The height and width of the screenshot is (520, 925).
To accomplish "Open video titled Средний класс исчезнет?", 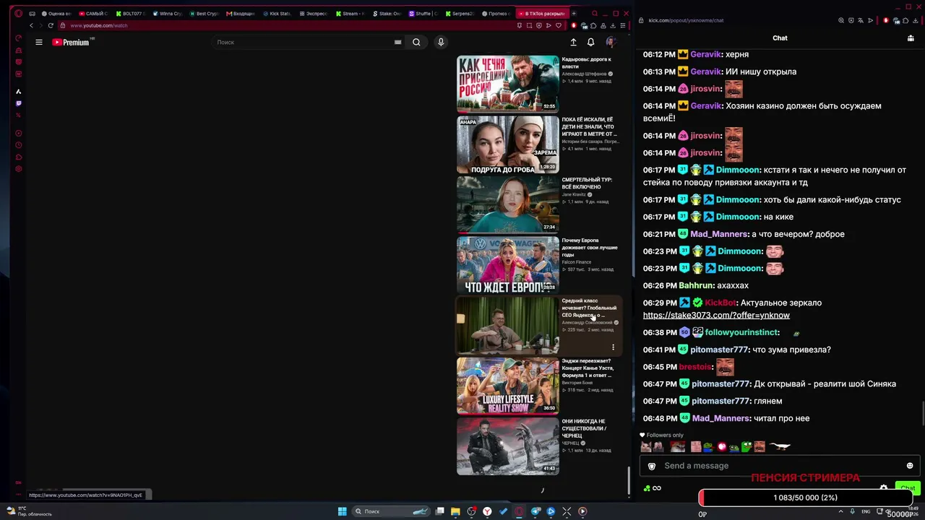I will [x=590, y=308].
